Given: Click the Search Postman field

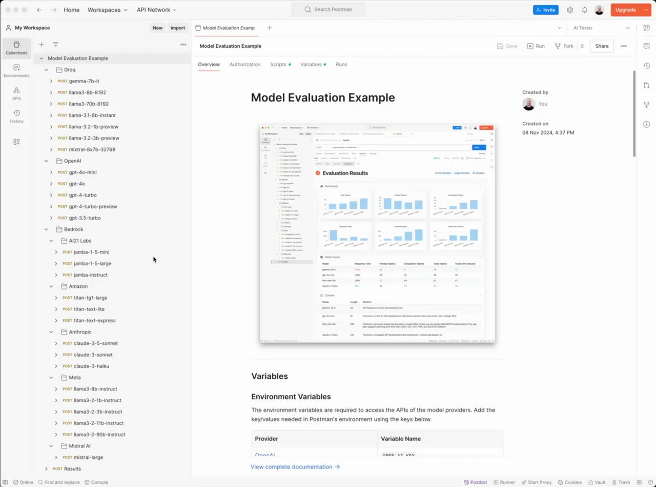Looking at the screenshot, I should [328, 10].
